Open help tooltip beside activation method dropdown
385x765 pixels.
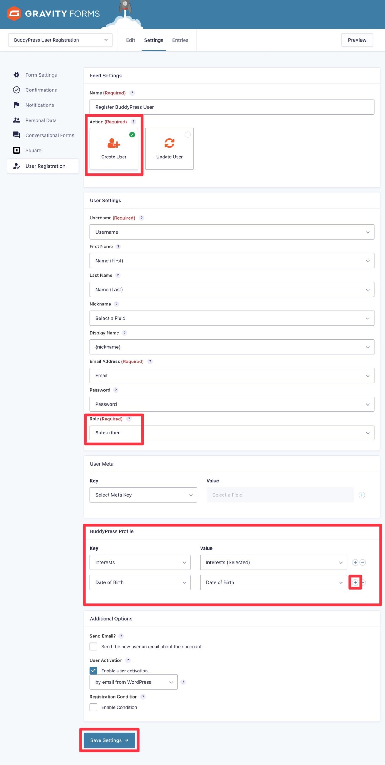(183, 682)
